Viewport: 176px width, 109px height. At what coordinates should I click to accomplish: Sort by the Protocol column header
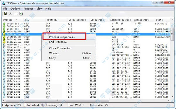(56, 20)
